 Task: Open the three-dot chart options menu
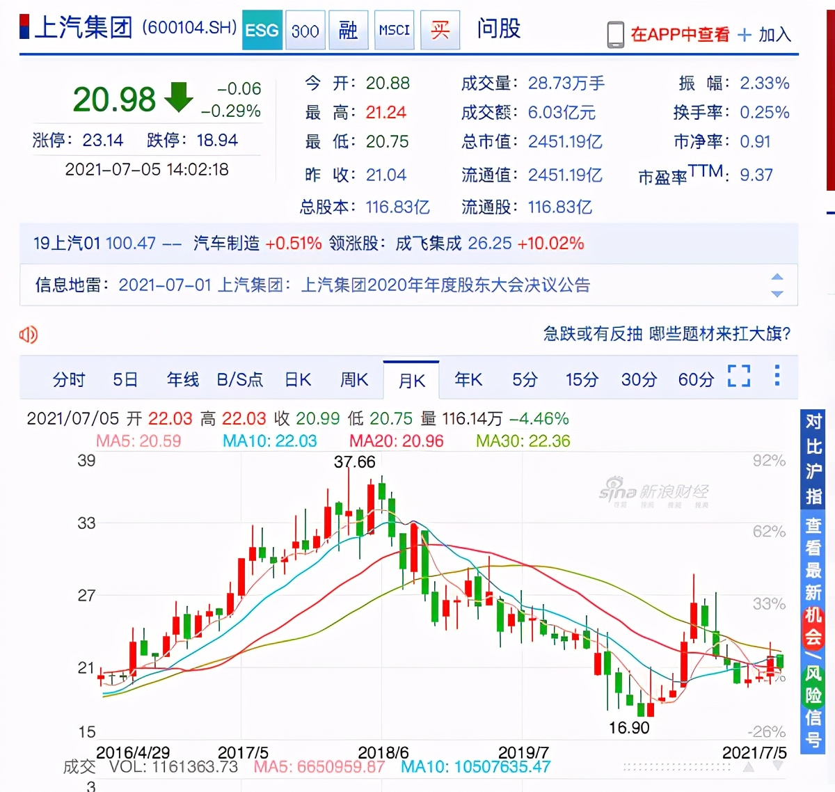point(777,375)
